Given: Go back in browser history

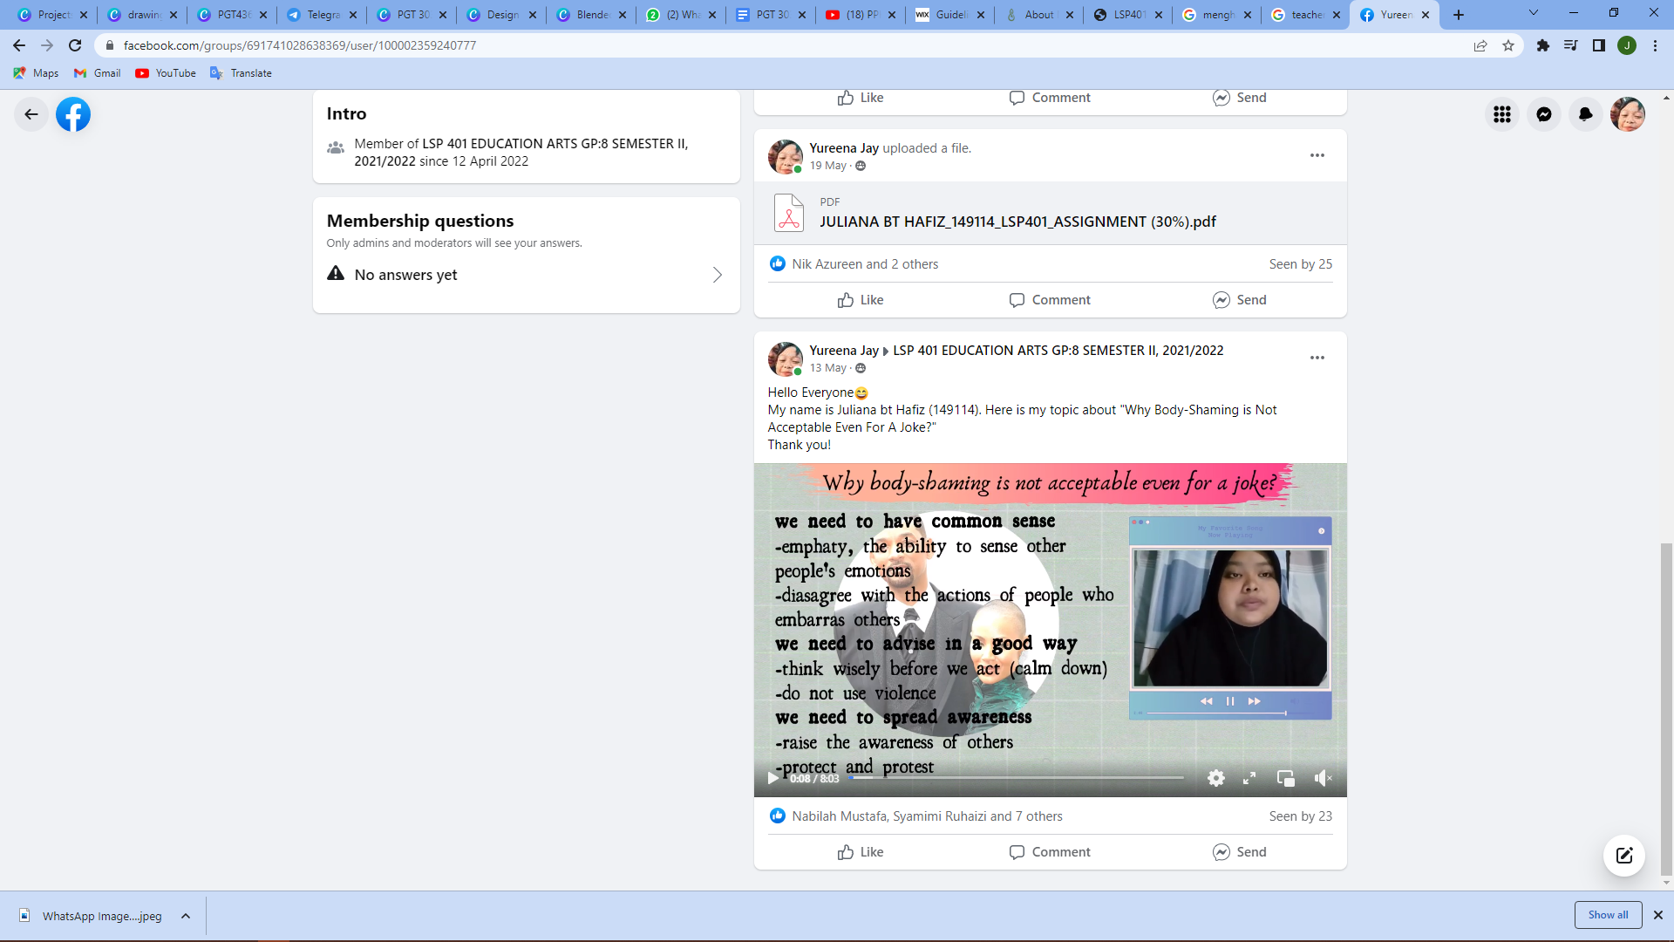Looking at the screenshot, I should point(19,45).
